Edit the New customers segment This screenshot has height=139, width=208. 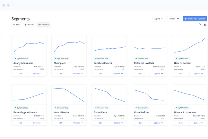[x=181, y=74]
